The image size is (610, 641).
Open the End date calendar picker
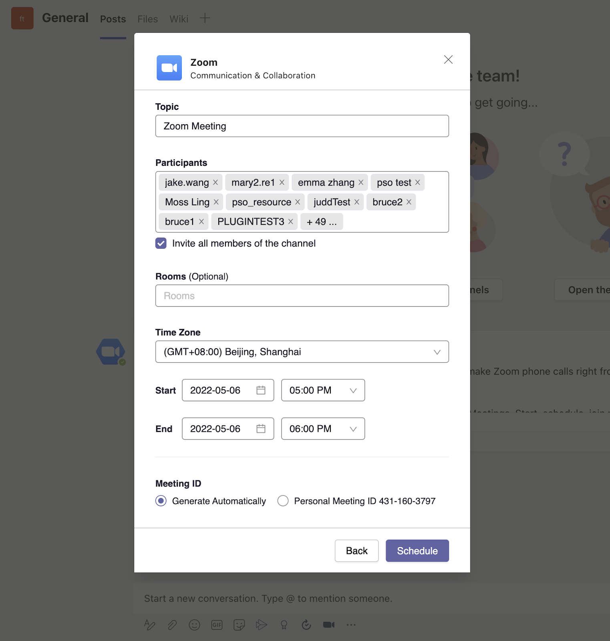261,429
